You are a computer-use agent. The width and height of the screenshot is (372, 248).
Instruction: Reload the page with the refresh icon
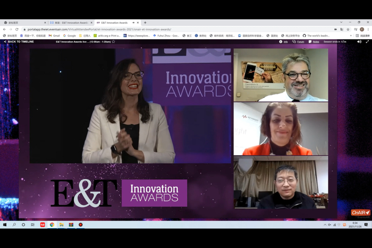(x=17, y=29)
